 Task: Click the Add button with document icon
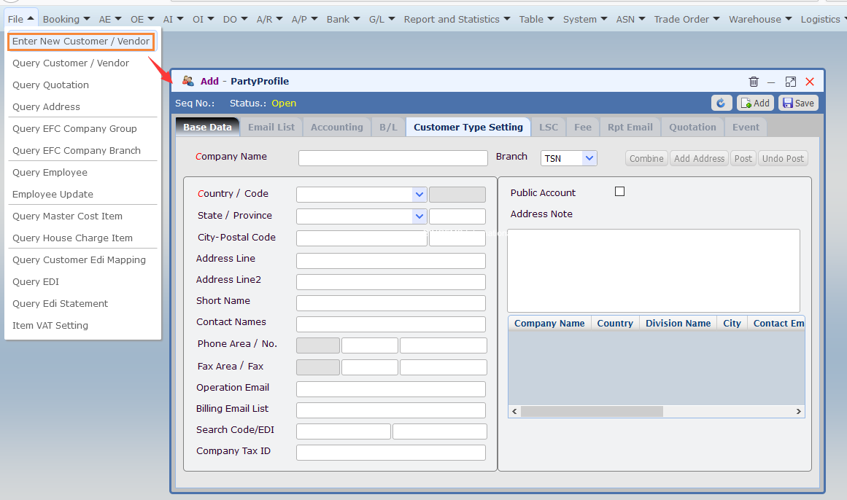click(755, 103)
